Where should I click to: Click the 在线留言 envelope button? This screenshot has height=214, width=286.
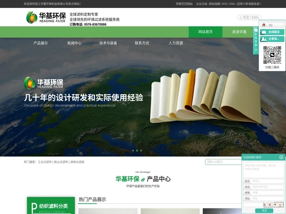click(272, 32)
